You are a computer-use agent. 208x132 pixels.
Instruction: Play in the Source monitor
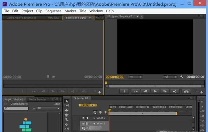(53, 91)
